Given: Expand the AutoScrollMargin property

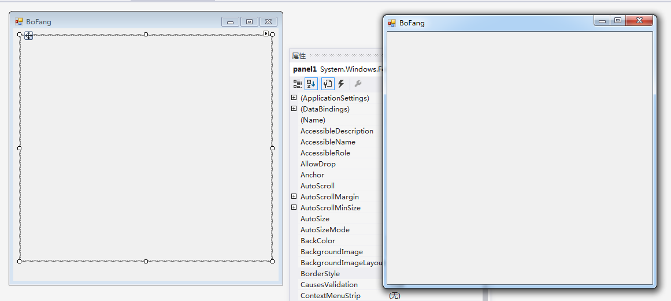Looking at the screenshot, I should point(294,196).
